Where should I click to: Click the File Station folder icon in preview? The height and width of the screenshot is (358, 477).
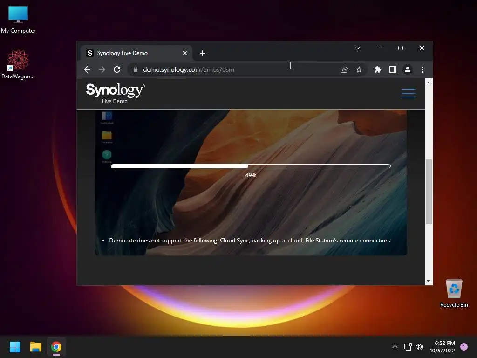click(x=107, y=137)
